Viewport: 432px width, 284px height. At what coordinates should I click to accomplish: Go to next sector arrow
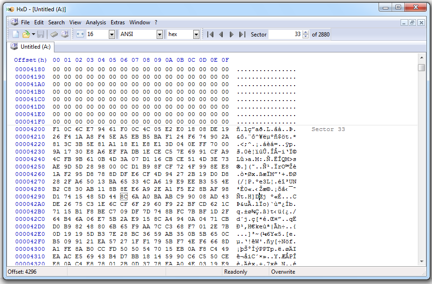231,34
